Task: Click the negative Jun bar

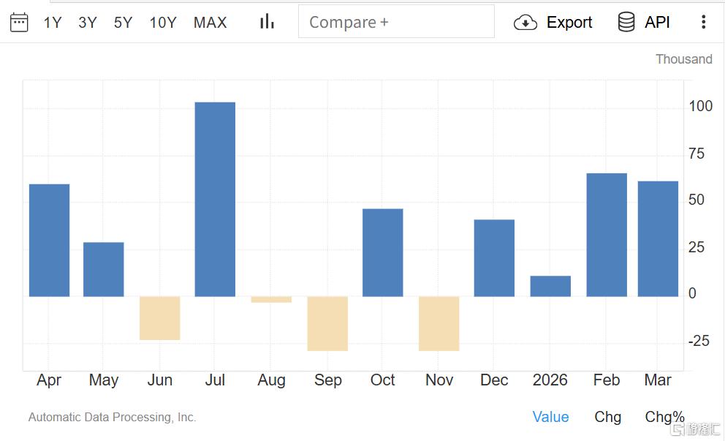Action: [159, 318]
